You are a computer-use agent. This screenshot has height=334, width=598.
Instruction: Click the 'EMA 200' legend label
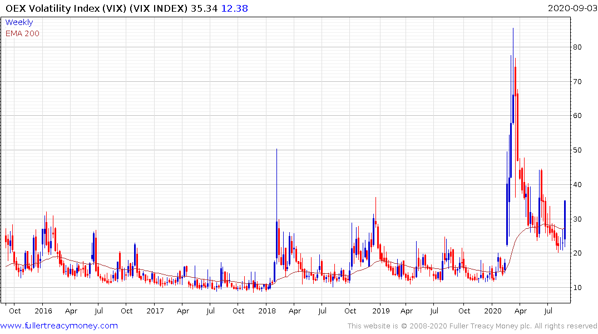coord(22,33)
